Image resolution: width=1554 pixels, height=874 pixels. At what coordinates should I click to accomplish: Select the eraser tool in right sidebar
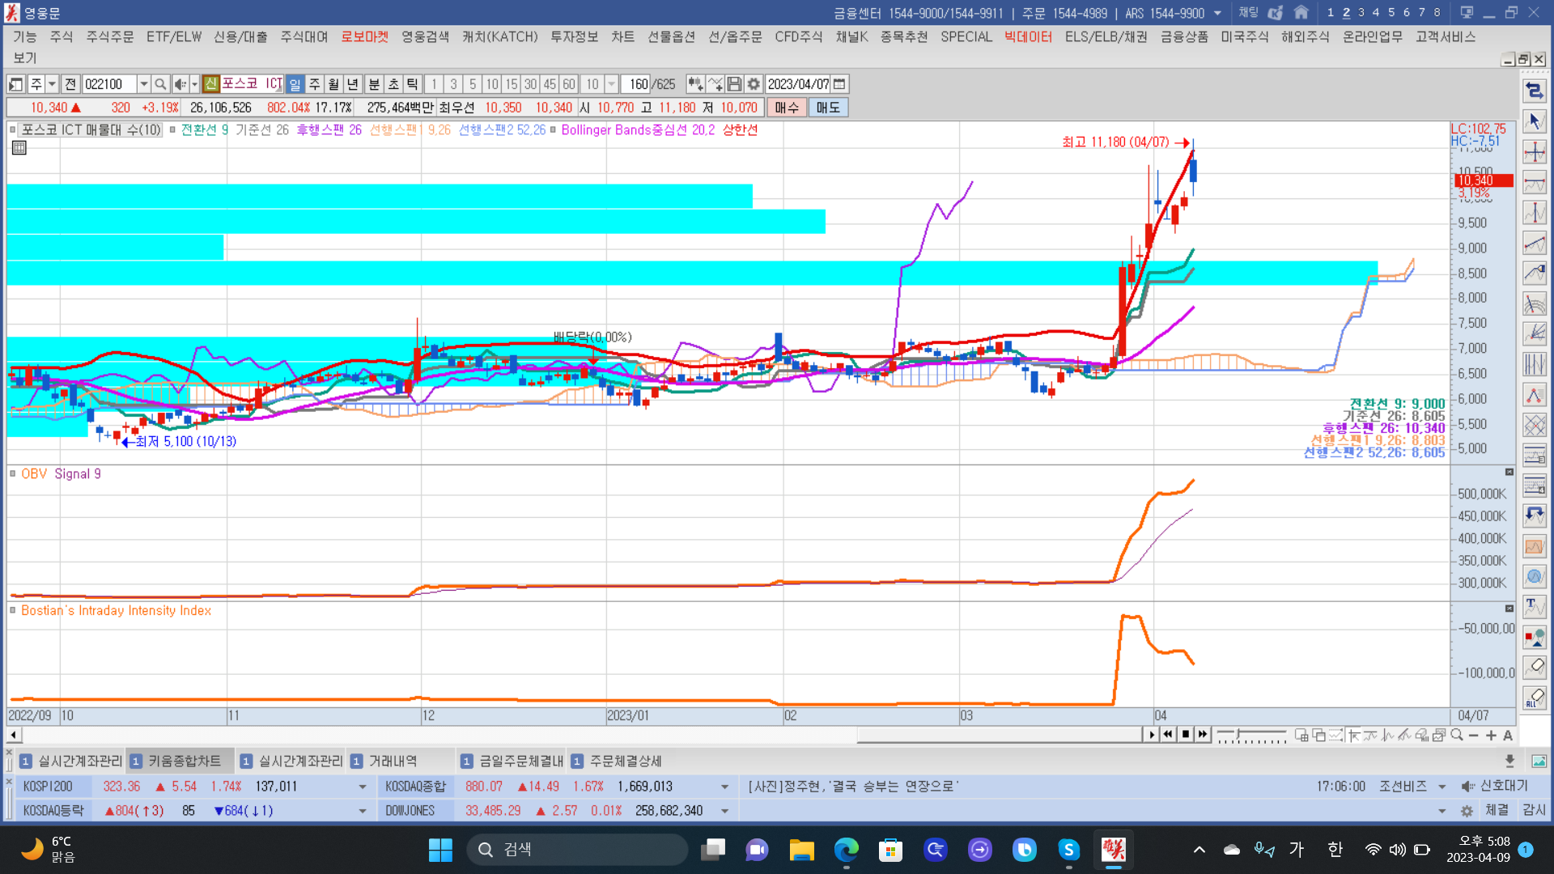[x=1534, y=667]
